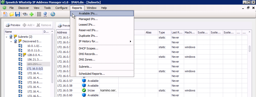The width and height of the screenshot is (256, 97).
Task: Open the Tools menu
Action: (x=47, y=8)
